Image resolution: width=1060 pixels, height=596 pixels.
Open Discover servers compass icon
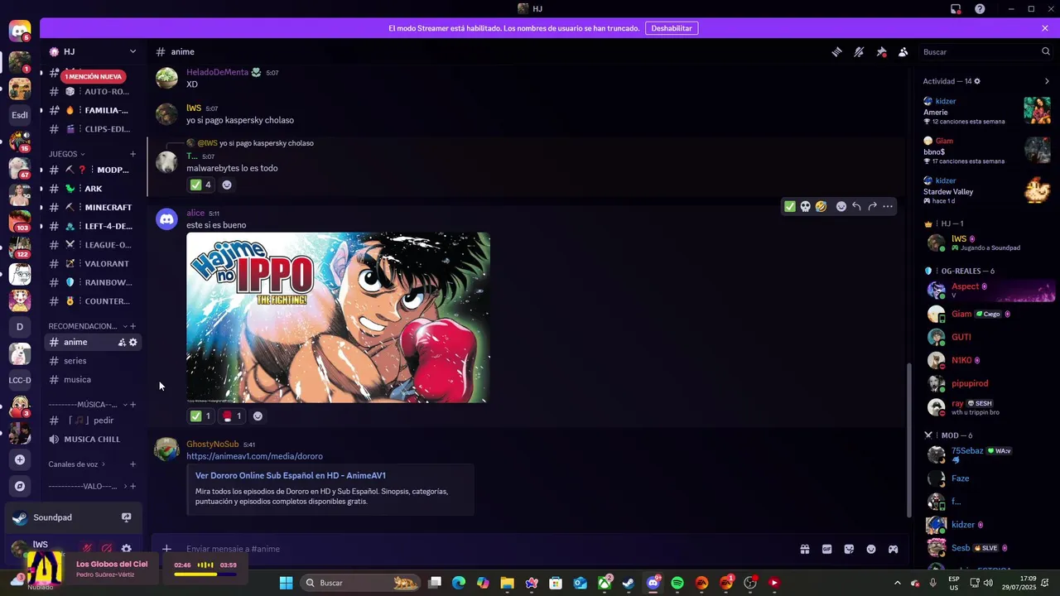(x=20, y=486)
